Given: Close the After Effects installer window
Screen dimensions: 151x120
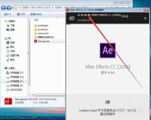Looking at the screenshot, I should click(x=146, y=10).
